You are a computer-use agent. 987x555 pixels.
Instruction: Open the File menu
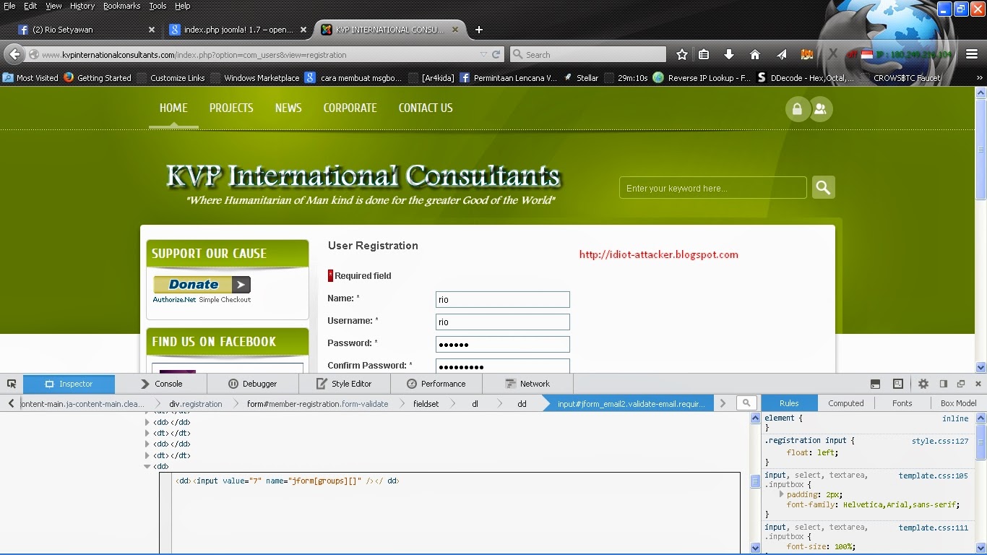[9, 6]
